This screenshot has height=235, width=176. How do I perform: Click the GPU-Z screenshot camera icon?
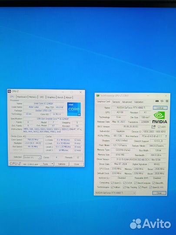[157, 101]
